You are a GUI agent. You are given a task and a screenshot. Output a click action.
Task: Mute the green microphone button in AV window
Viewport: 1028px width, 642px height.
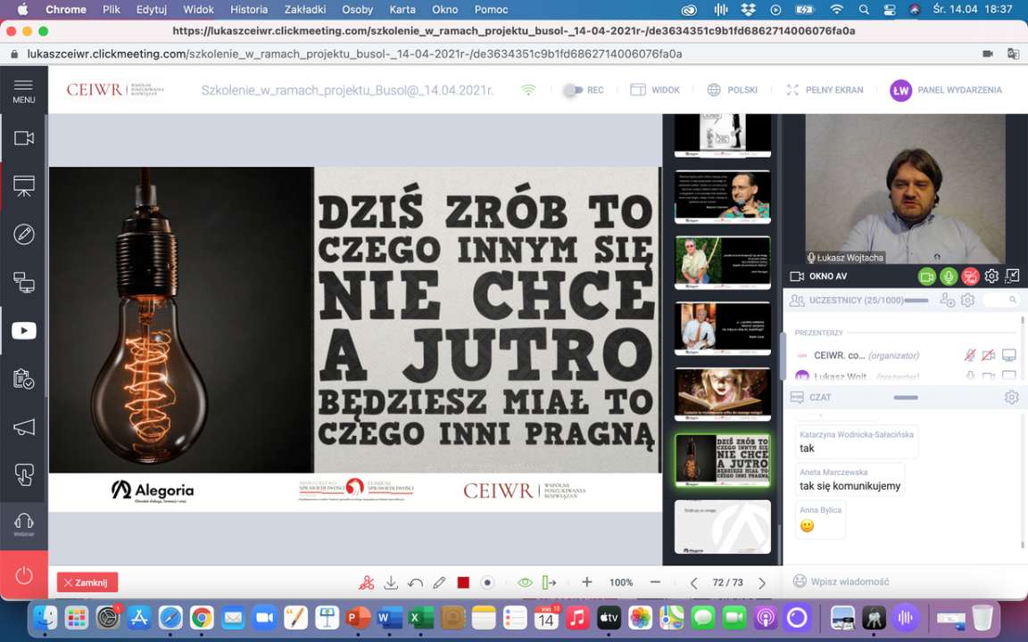pos(949,276)
